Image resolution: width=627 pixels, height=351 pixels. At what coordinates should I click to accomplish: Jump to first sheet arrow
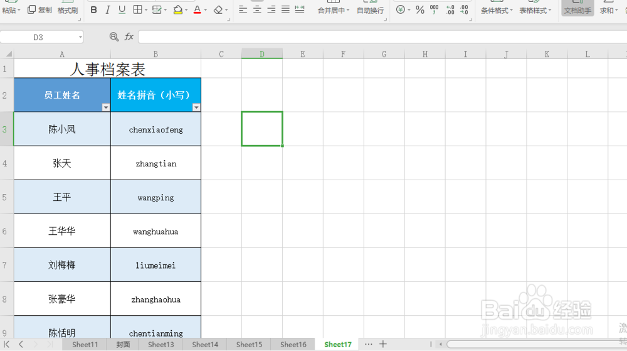point(6,344)
